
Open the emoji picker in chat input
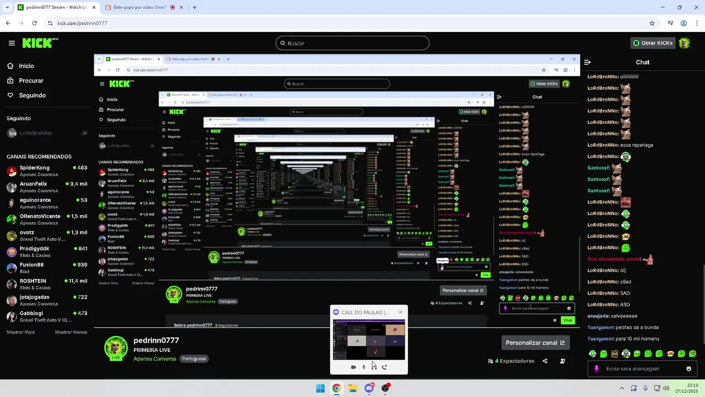688,369
